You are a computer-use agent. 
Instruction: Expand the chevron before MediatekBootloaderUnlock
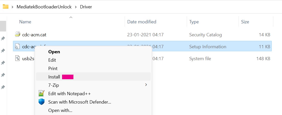[12, 7]
